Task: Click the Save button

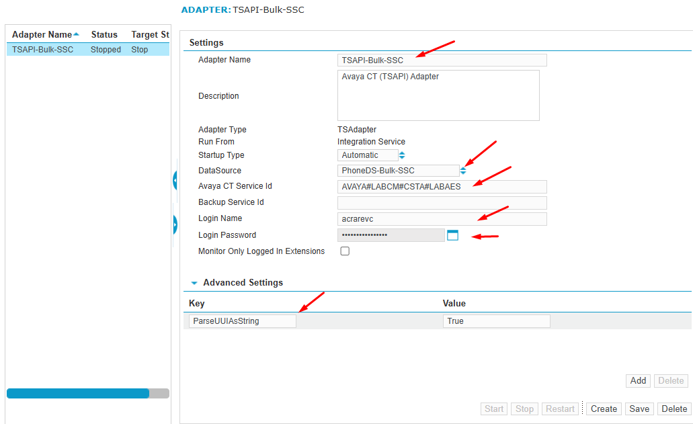Action: 639,409
